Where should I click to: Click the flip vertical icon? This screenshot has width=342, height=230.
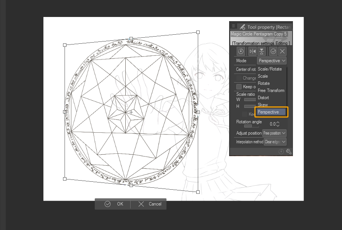click(262, 51)
